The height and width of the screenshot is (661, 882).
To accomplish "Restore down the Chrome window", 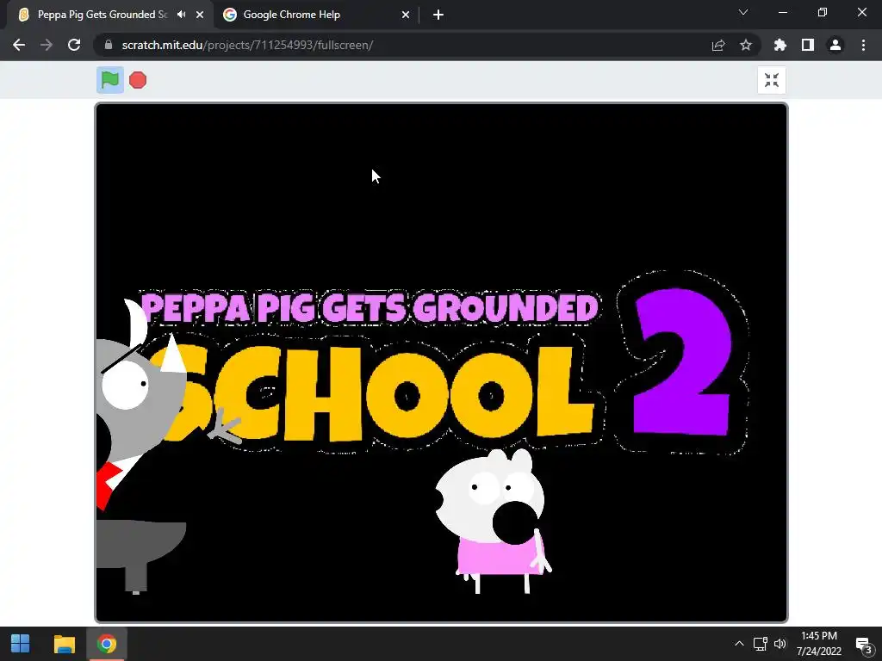I will point(823,12).
